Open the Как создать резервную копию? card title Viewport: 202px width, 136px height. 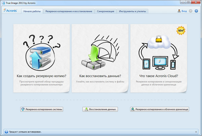click(x=41, y=76)
